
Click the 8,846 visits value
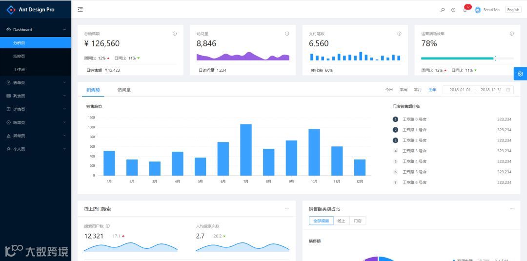pyautogui.click(x=206, y=43)
